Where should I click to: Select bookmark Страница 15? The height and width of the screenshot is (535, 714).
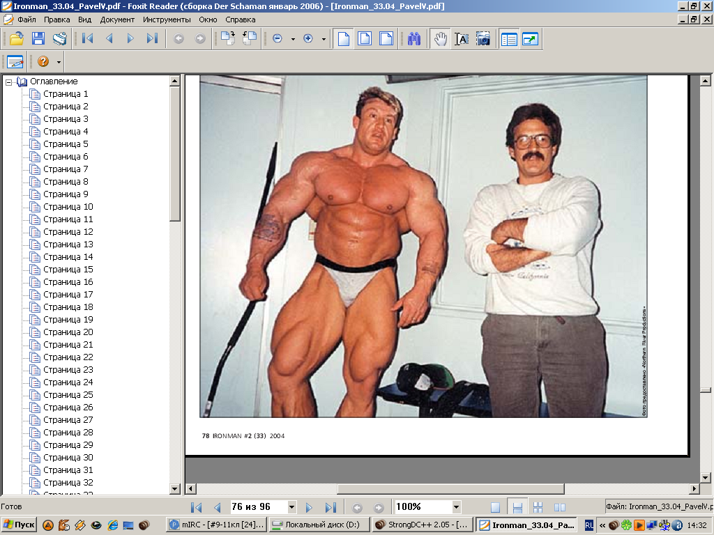(x=68, y=270)
